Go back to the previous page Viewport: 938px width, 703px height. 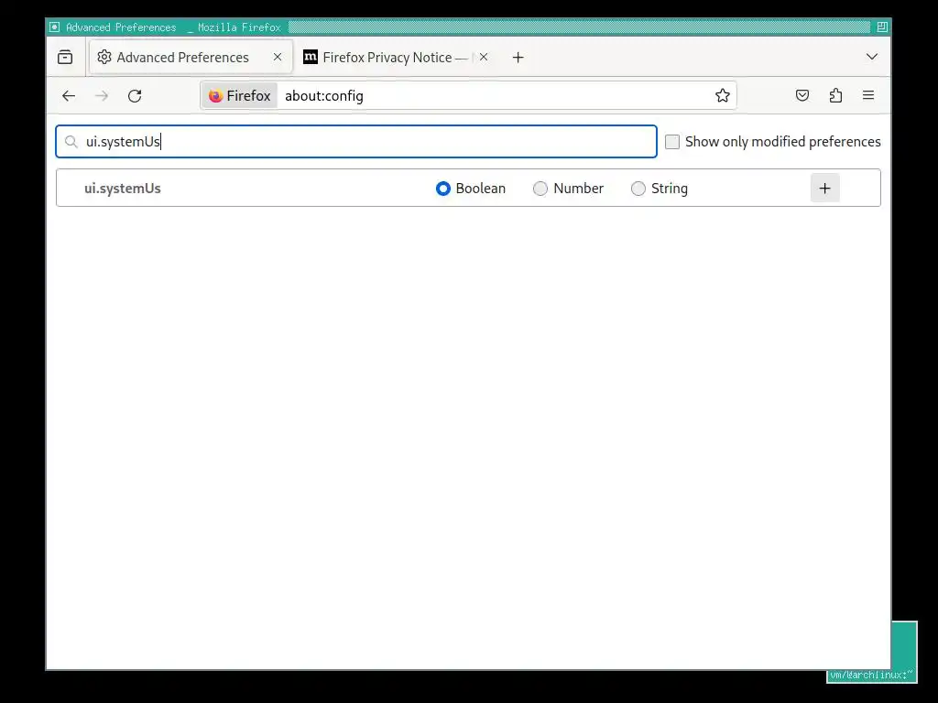point(69,95)
